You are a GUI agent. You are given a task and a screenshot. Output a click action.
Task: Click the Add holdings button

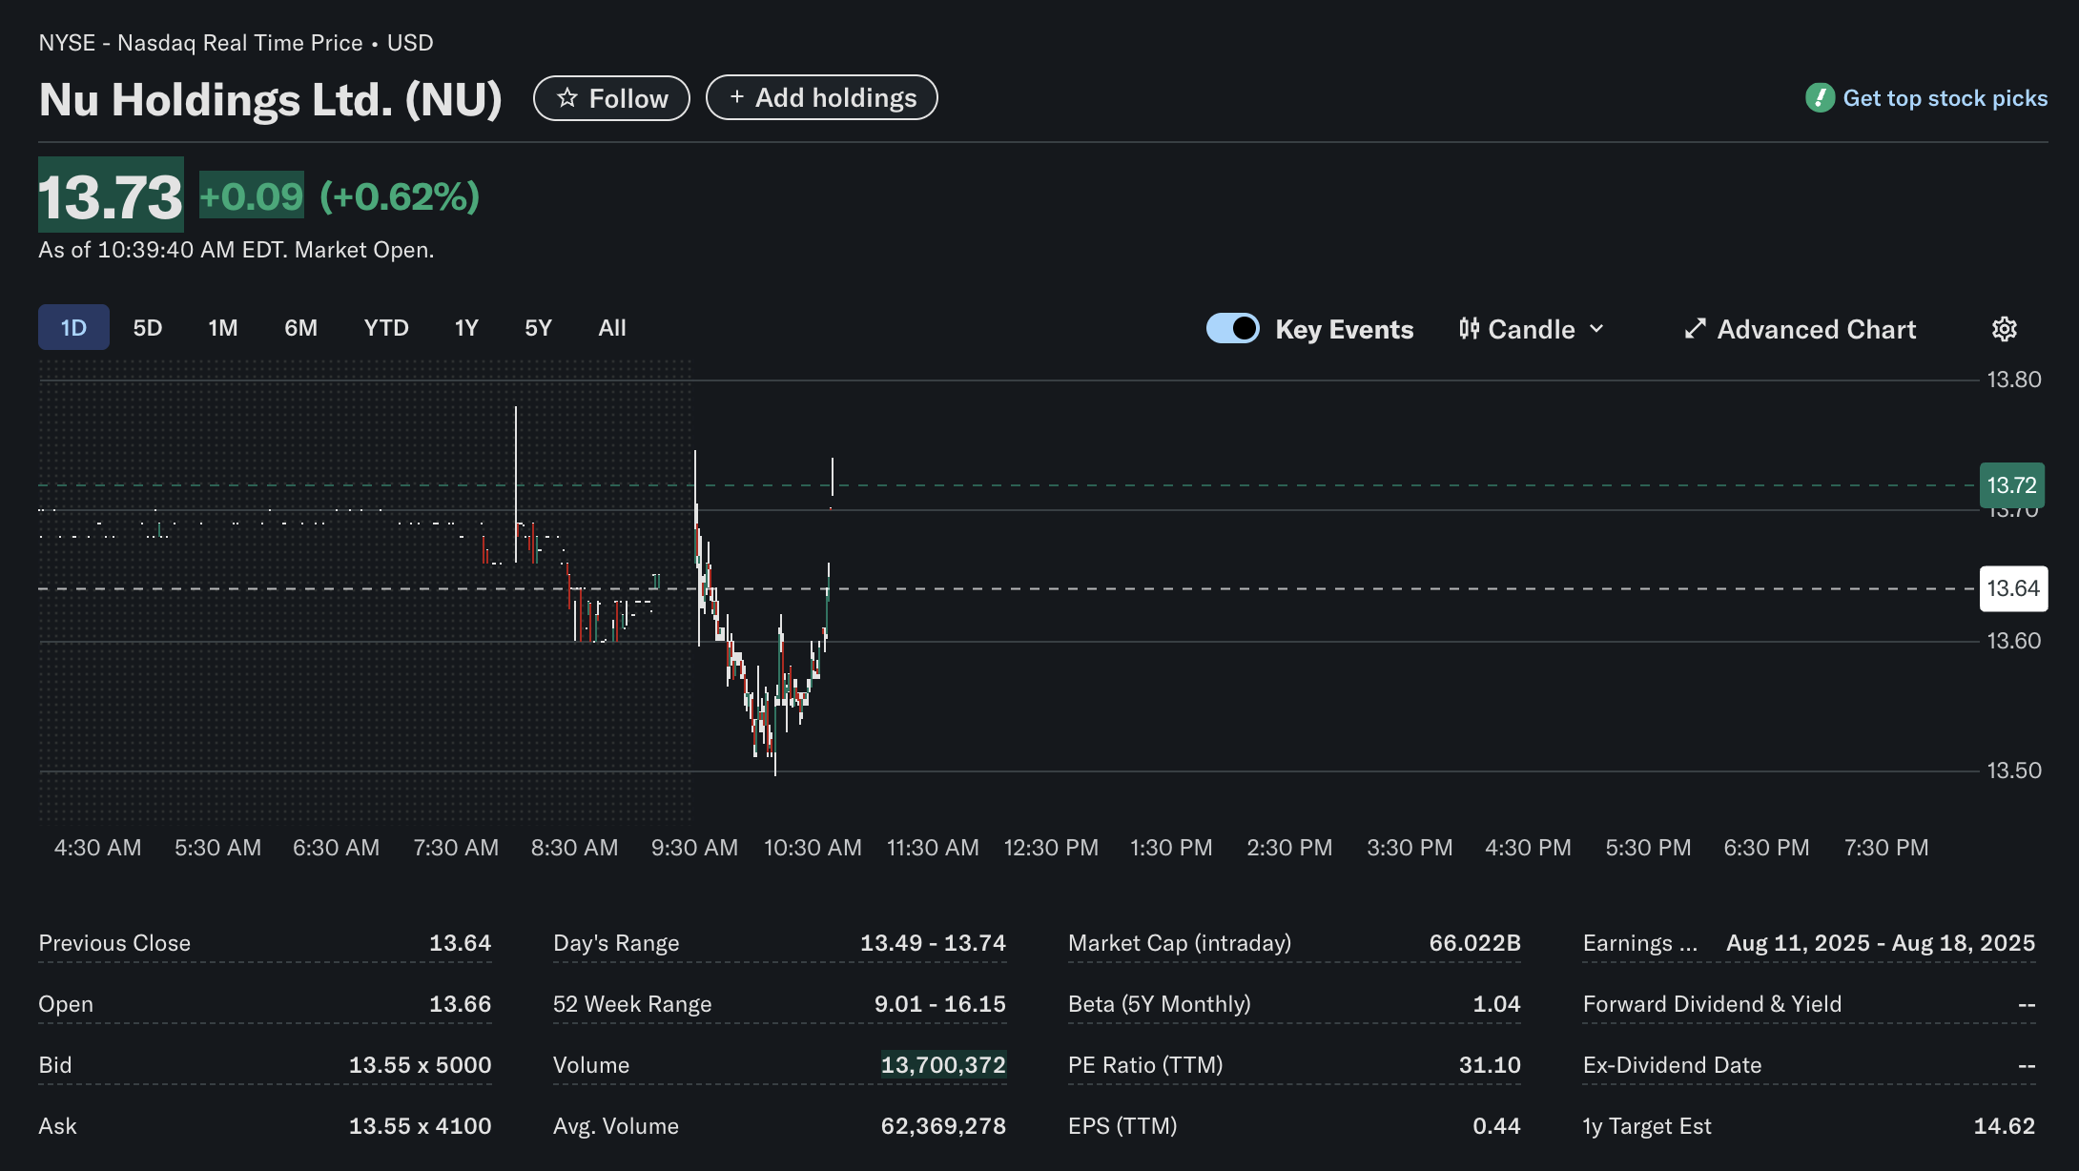pyautogui.click(x=821, y=98)
